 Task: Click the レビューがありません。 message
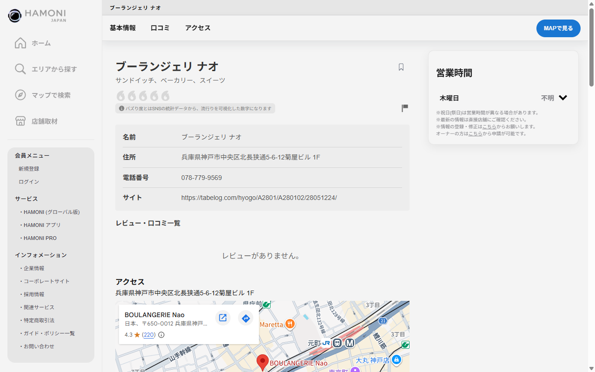pos(261,256)
